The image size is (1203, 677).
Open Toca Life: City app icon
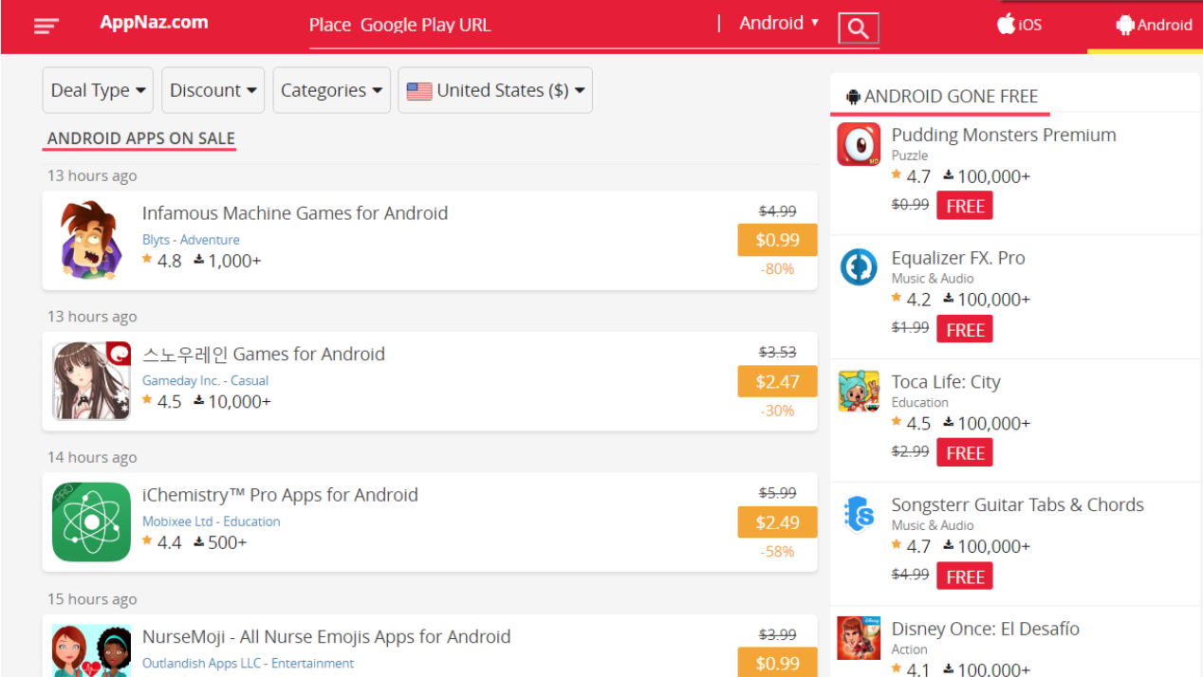859,391
